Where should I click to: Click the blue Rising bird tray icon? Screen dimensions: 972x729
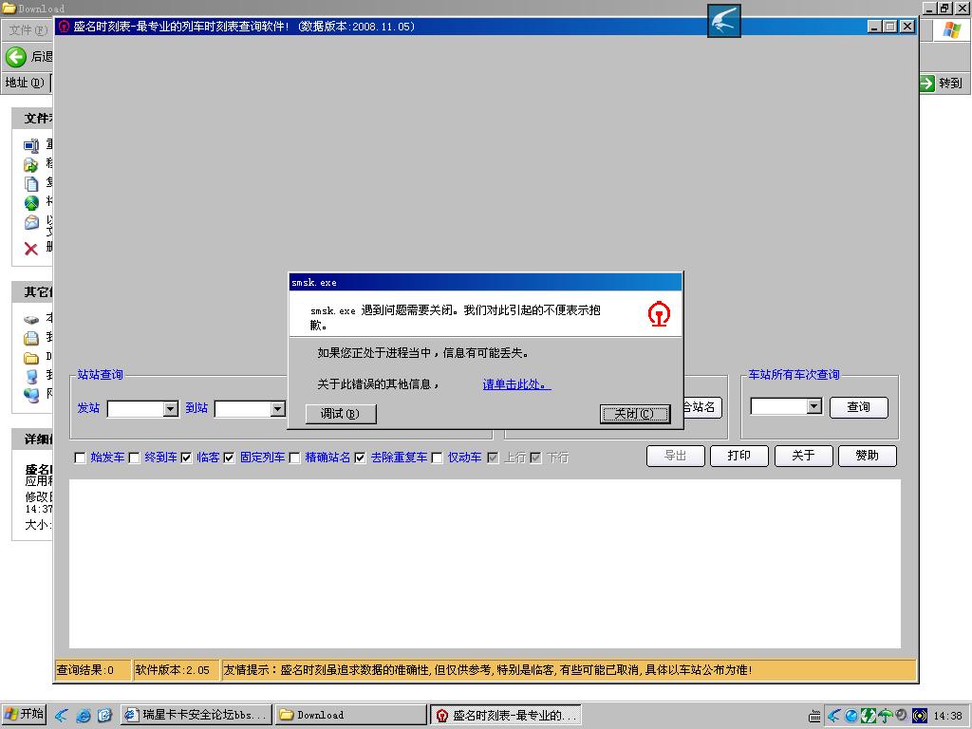coord(833,716)
